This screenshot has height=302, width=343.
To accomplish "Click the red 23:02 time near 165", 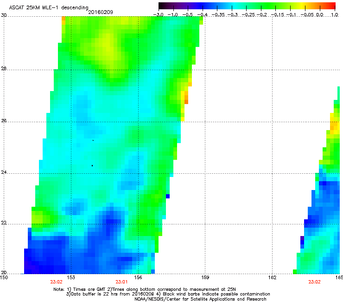I will [x=314, y=282].
